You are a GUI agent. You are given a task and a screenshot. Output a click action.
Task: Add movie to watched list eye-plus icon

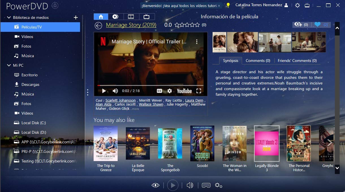298,24
